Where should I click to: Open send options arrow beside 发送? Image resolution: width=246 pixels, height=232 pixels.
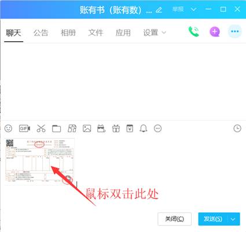(x=233, y=219)
